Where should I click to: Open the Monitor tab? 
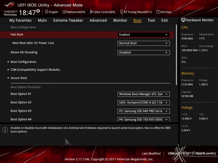point(120,20)
